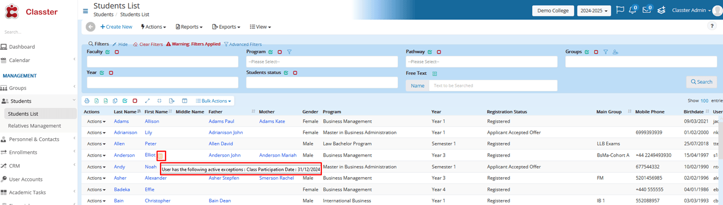Open Dashboard in the sidebar

pyautogui.click(x=22, y=47)
